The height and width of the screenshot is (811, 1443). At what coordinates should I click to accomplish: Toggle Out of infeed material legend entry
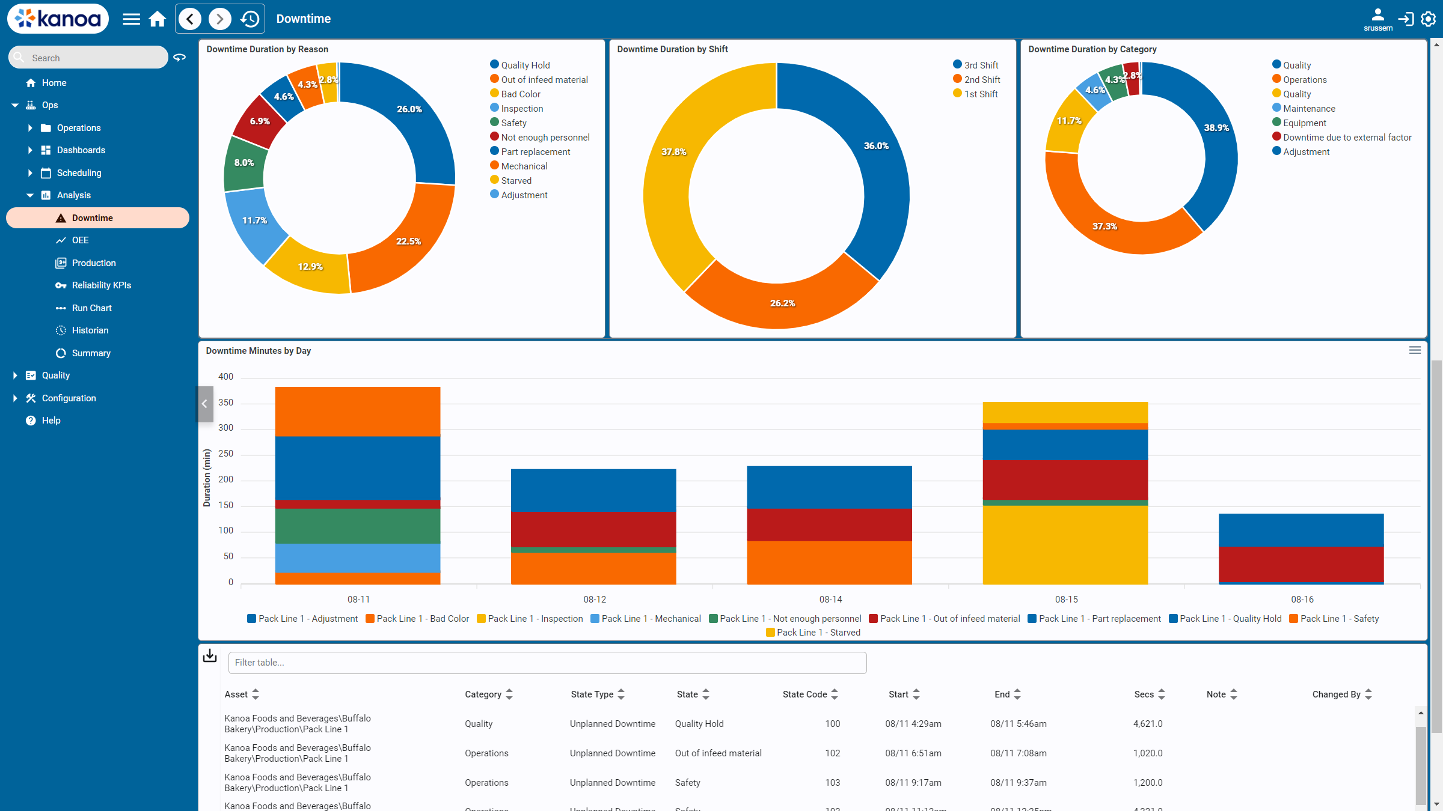click(539, 79)
